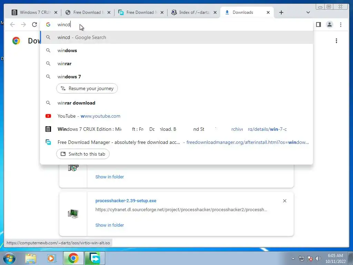This screenshot has height=265, width=353.
Task: Click the Switch to this tab button
Action: [x=83, y=154]
